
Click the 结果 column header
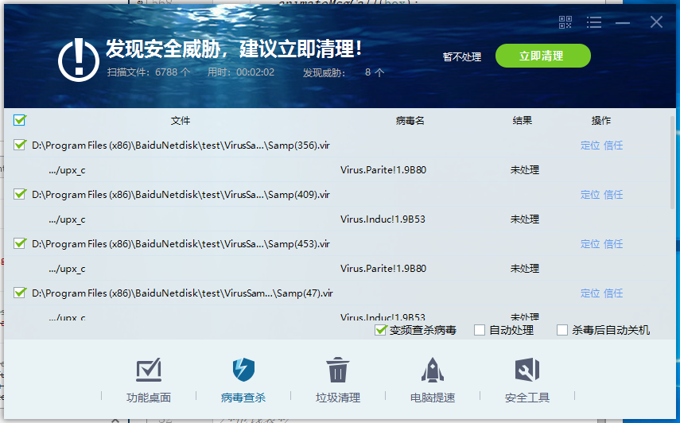(x=523, y=121)
